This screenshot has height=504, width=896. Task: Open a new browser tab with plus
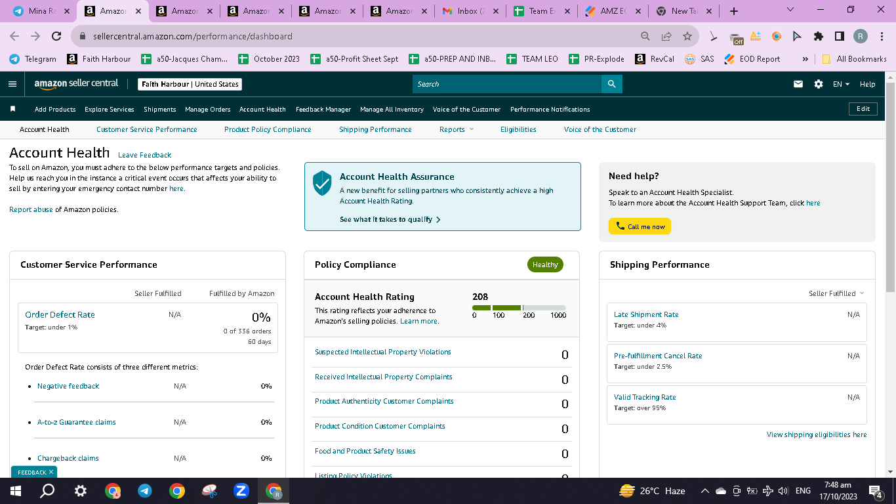pos(734,11)
